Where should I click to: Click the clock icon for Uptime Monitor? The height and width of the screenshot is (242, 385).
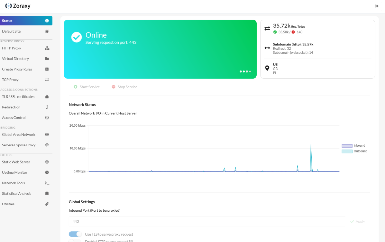[x=47, y=172]
